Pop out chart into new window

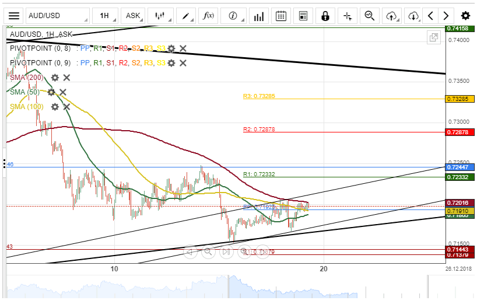[433, 37]
